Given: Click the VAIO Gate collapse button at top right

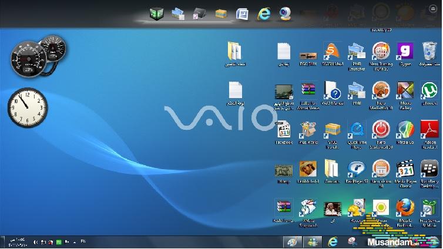Looking at the screenshot, I should click(433, 9).
